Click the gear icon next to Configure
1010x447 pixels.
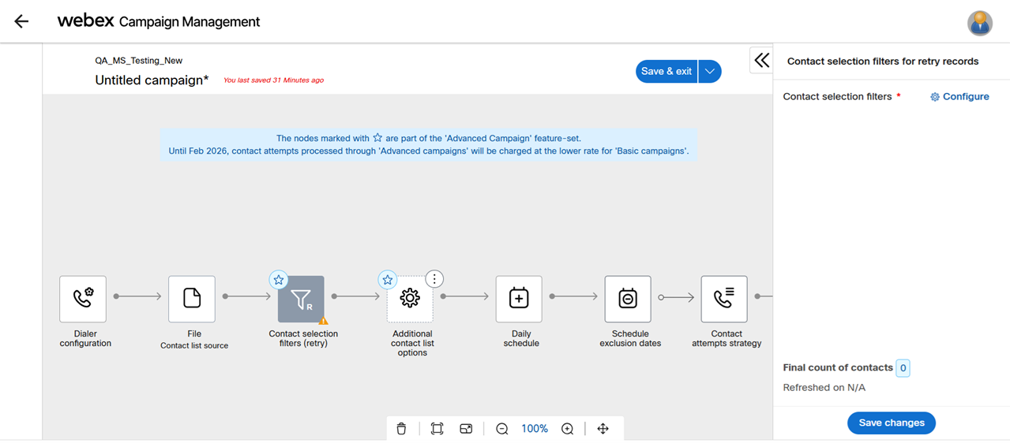point(935,97)
